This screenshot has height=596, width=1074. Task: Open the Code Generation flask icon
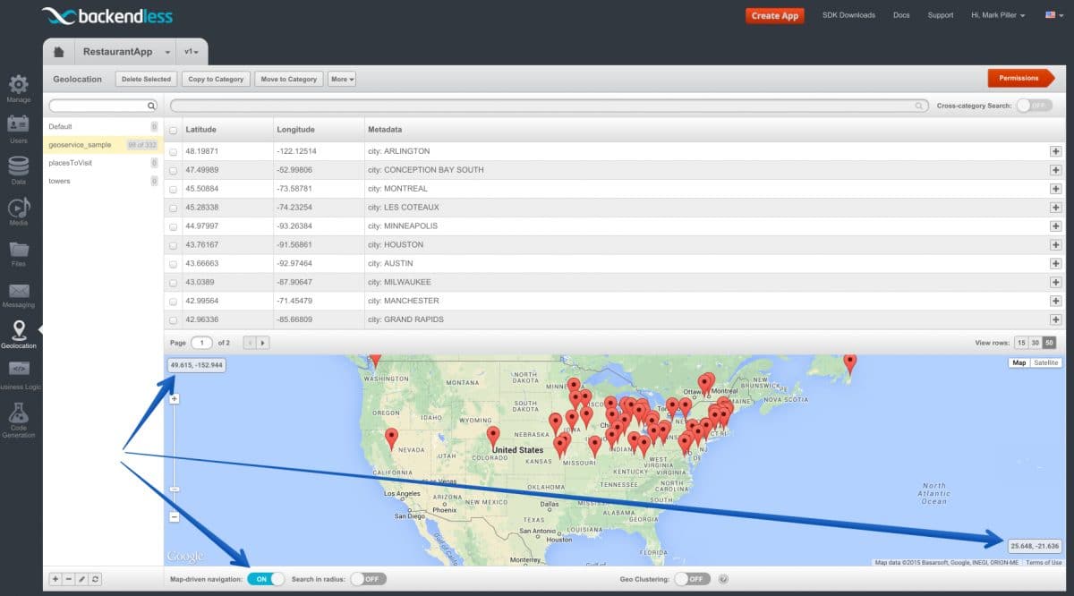pos(18,413)
